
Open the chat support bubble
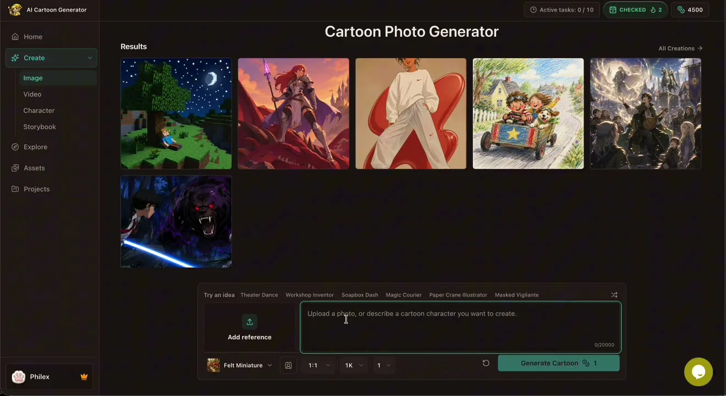point(698,372)
